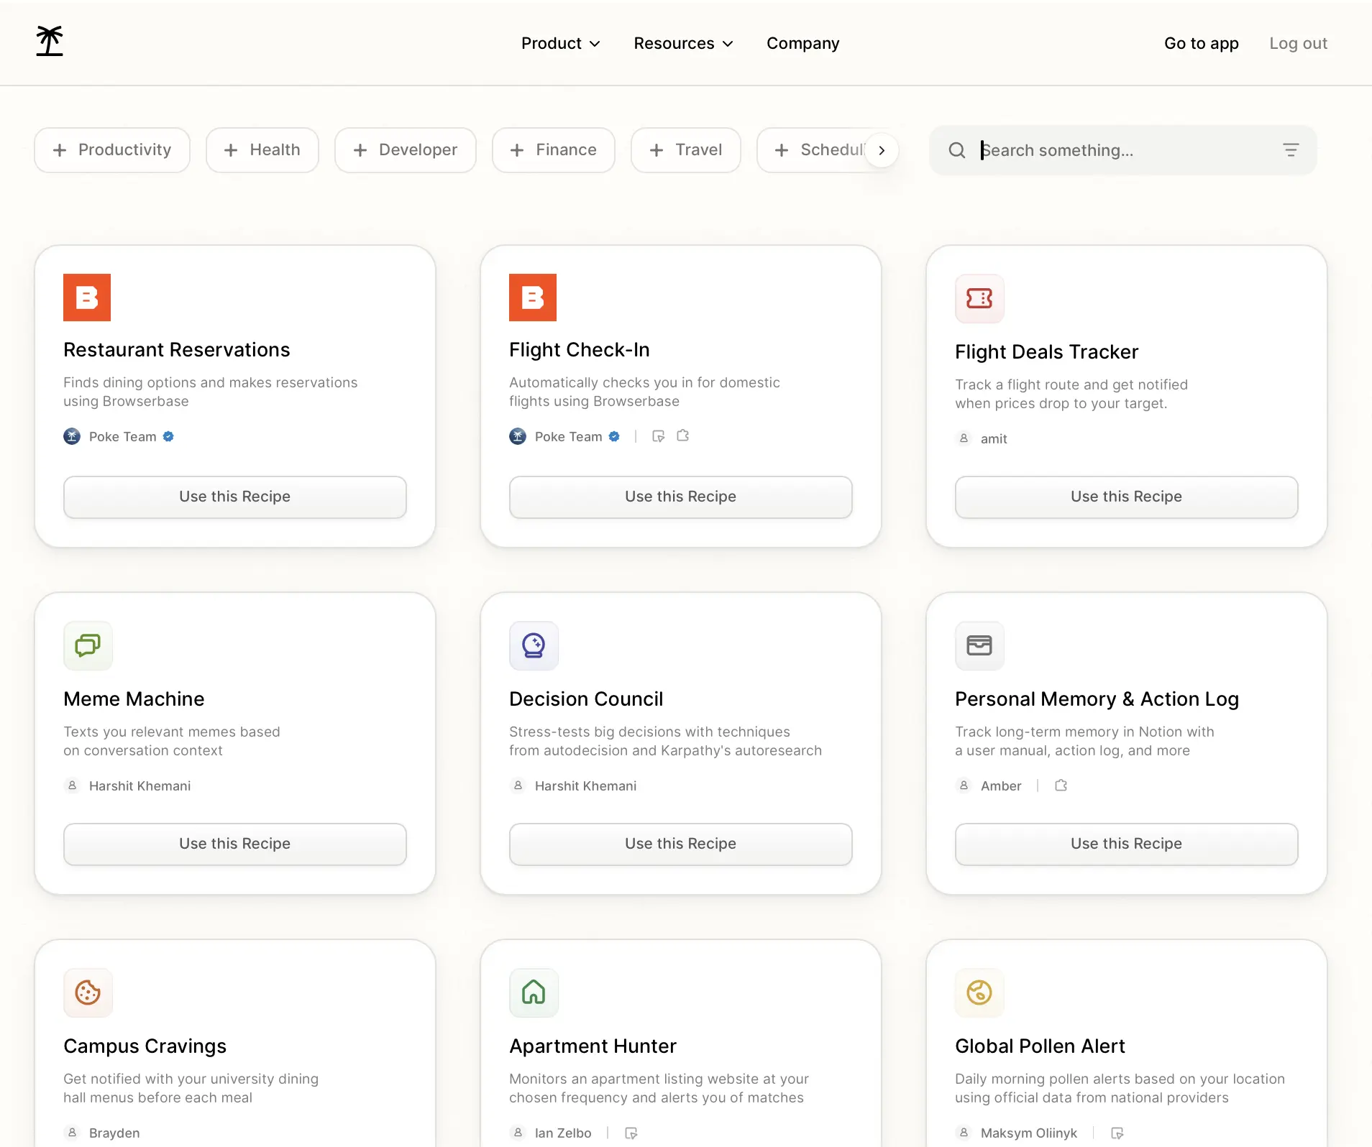Click verified badge on Flight Check-In card

coord(614,436)
